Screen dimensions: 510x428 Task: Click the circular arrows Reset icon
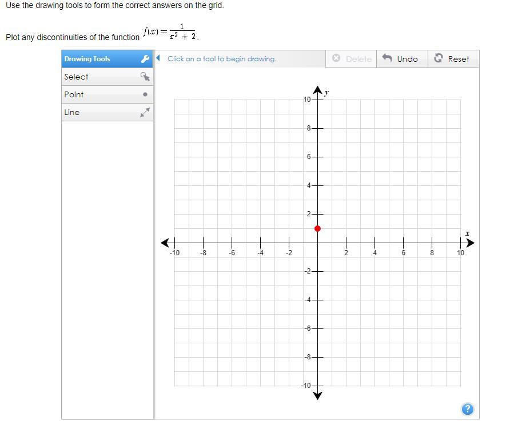pos(439,58)
